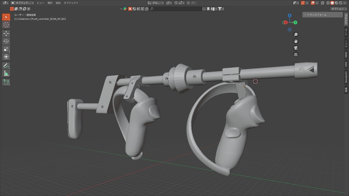Switch to wireframe shading

coord(328,3)
